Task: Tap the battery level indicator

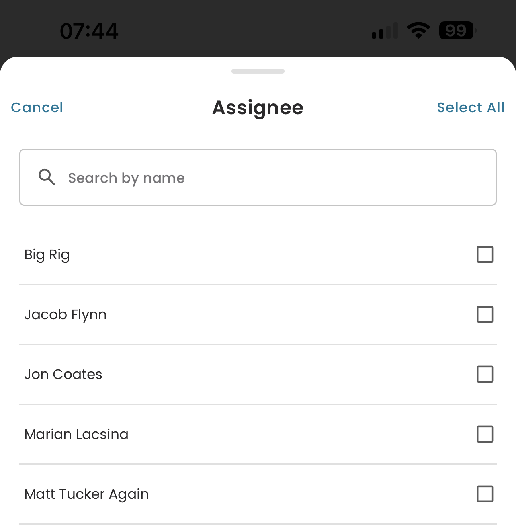Action: [458, 31]
